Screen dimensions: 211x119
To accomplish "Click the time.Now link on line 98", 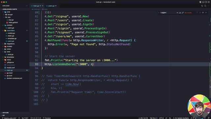I will 72,84.
